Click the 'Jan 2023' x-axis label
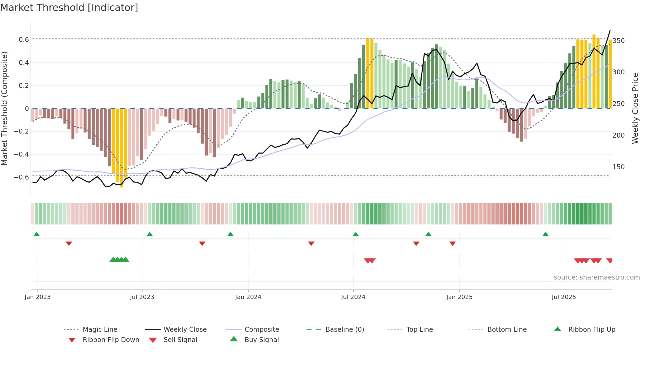This screenshot has height=365, width=649. pos(38,297)
